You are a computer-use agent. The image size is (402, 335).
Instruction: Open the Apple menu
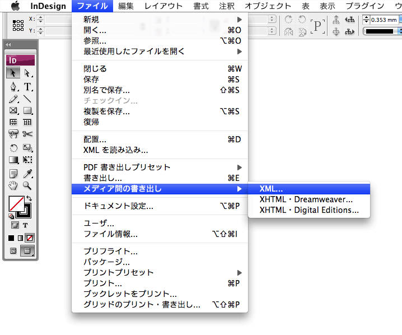(x=15, y=6)
